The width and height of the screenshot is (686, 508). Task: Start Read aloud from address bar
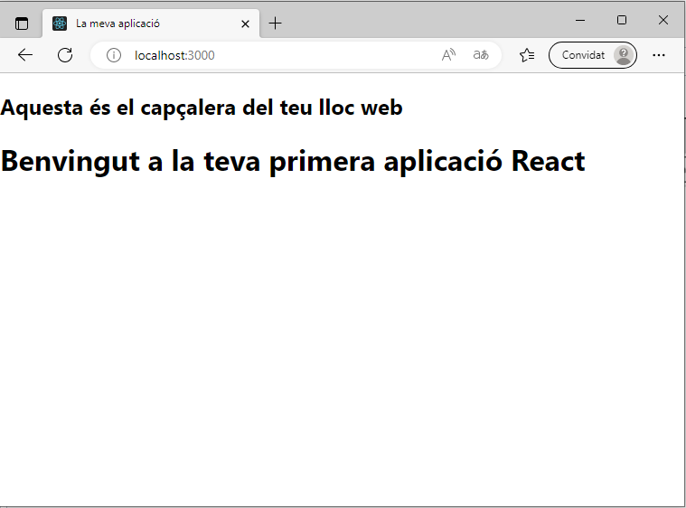[x=448, y=55]
